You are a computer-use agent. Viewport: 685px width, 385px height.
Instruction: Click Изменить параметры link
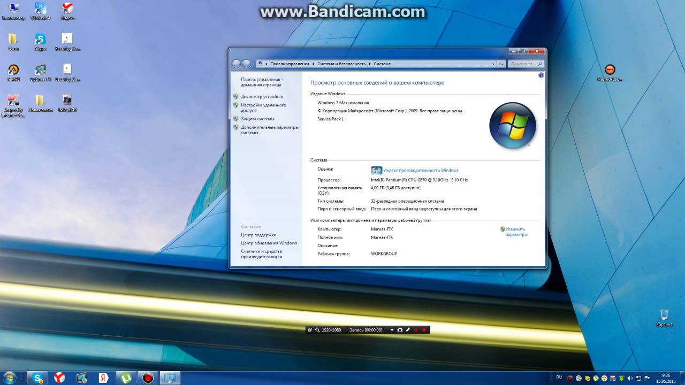[516, 232]
